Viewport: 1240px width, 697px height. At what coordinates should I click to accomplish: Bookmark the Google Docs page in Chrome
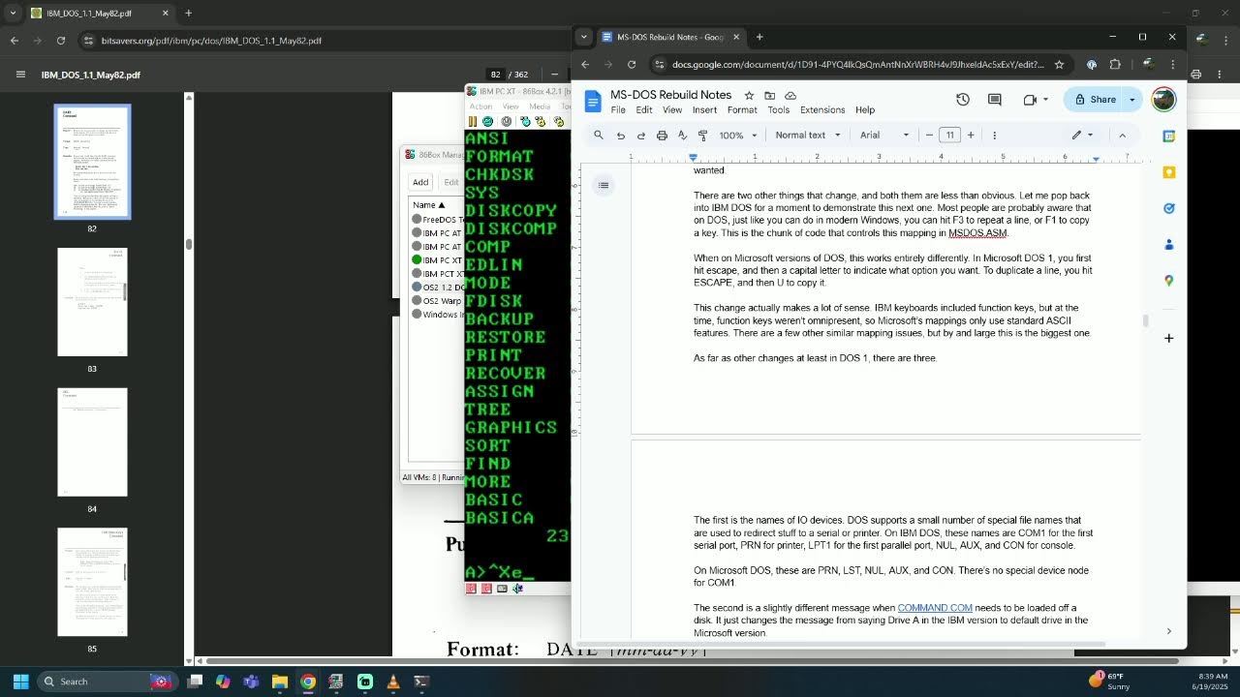1059,65
